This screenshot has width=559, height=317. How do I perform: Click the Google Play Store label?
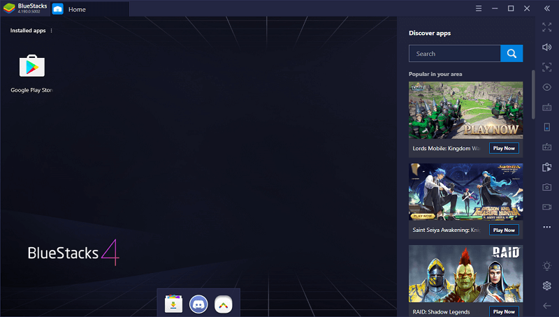(31, 90)
